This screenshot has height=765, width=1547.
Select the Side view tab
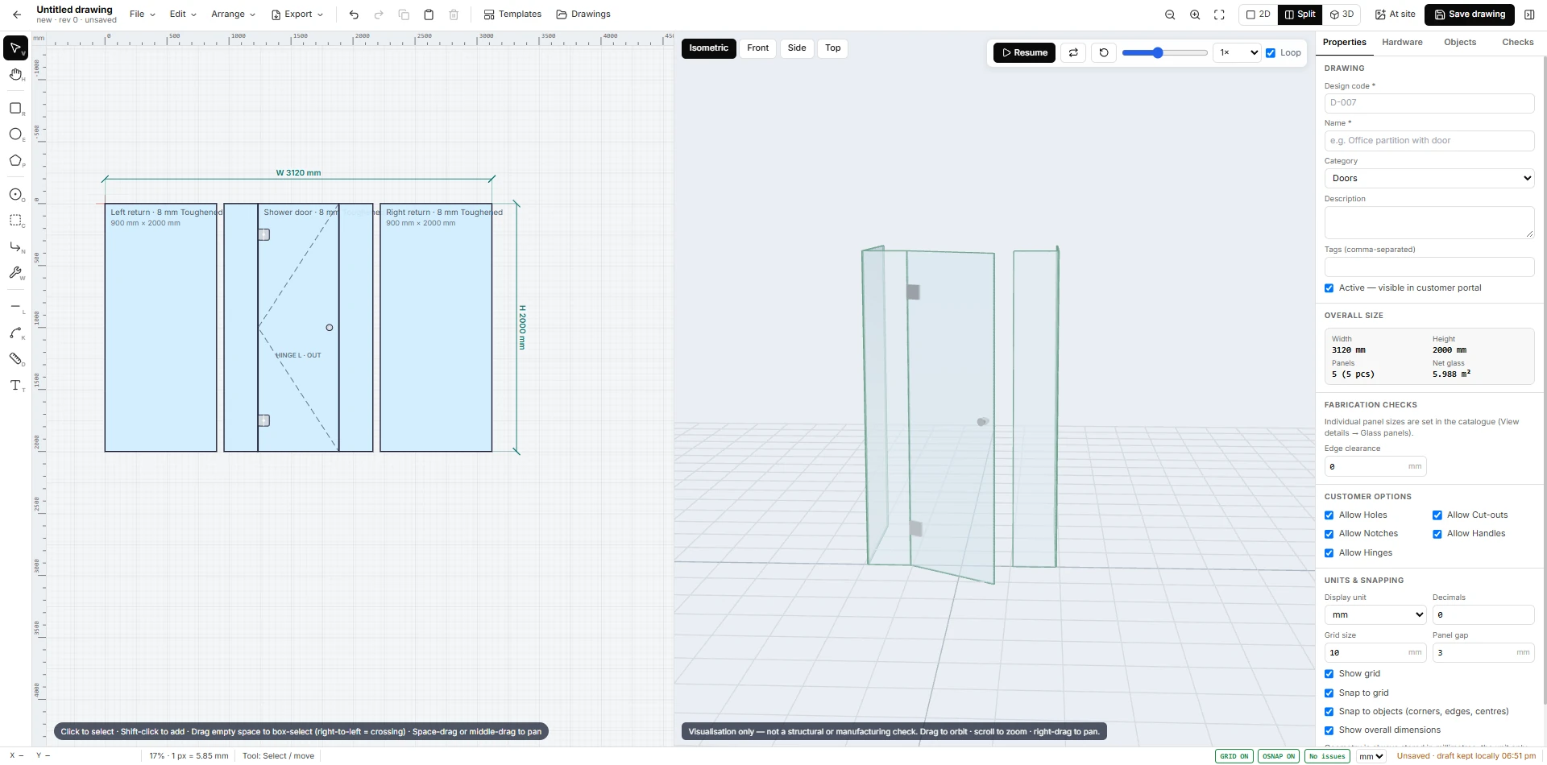click(797, 48)
